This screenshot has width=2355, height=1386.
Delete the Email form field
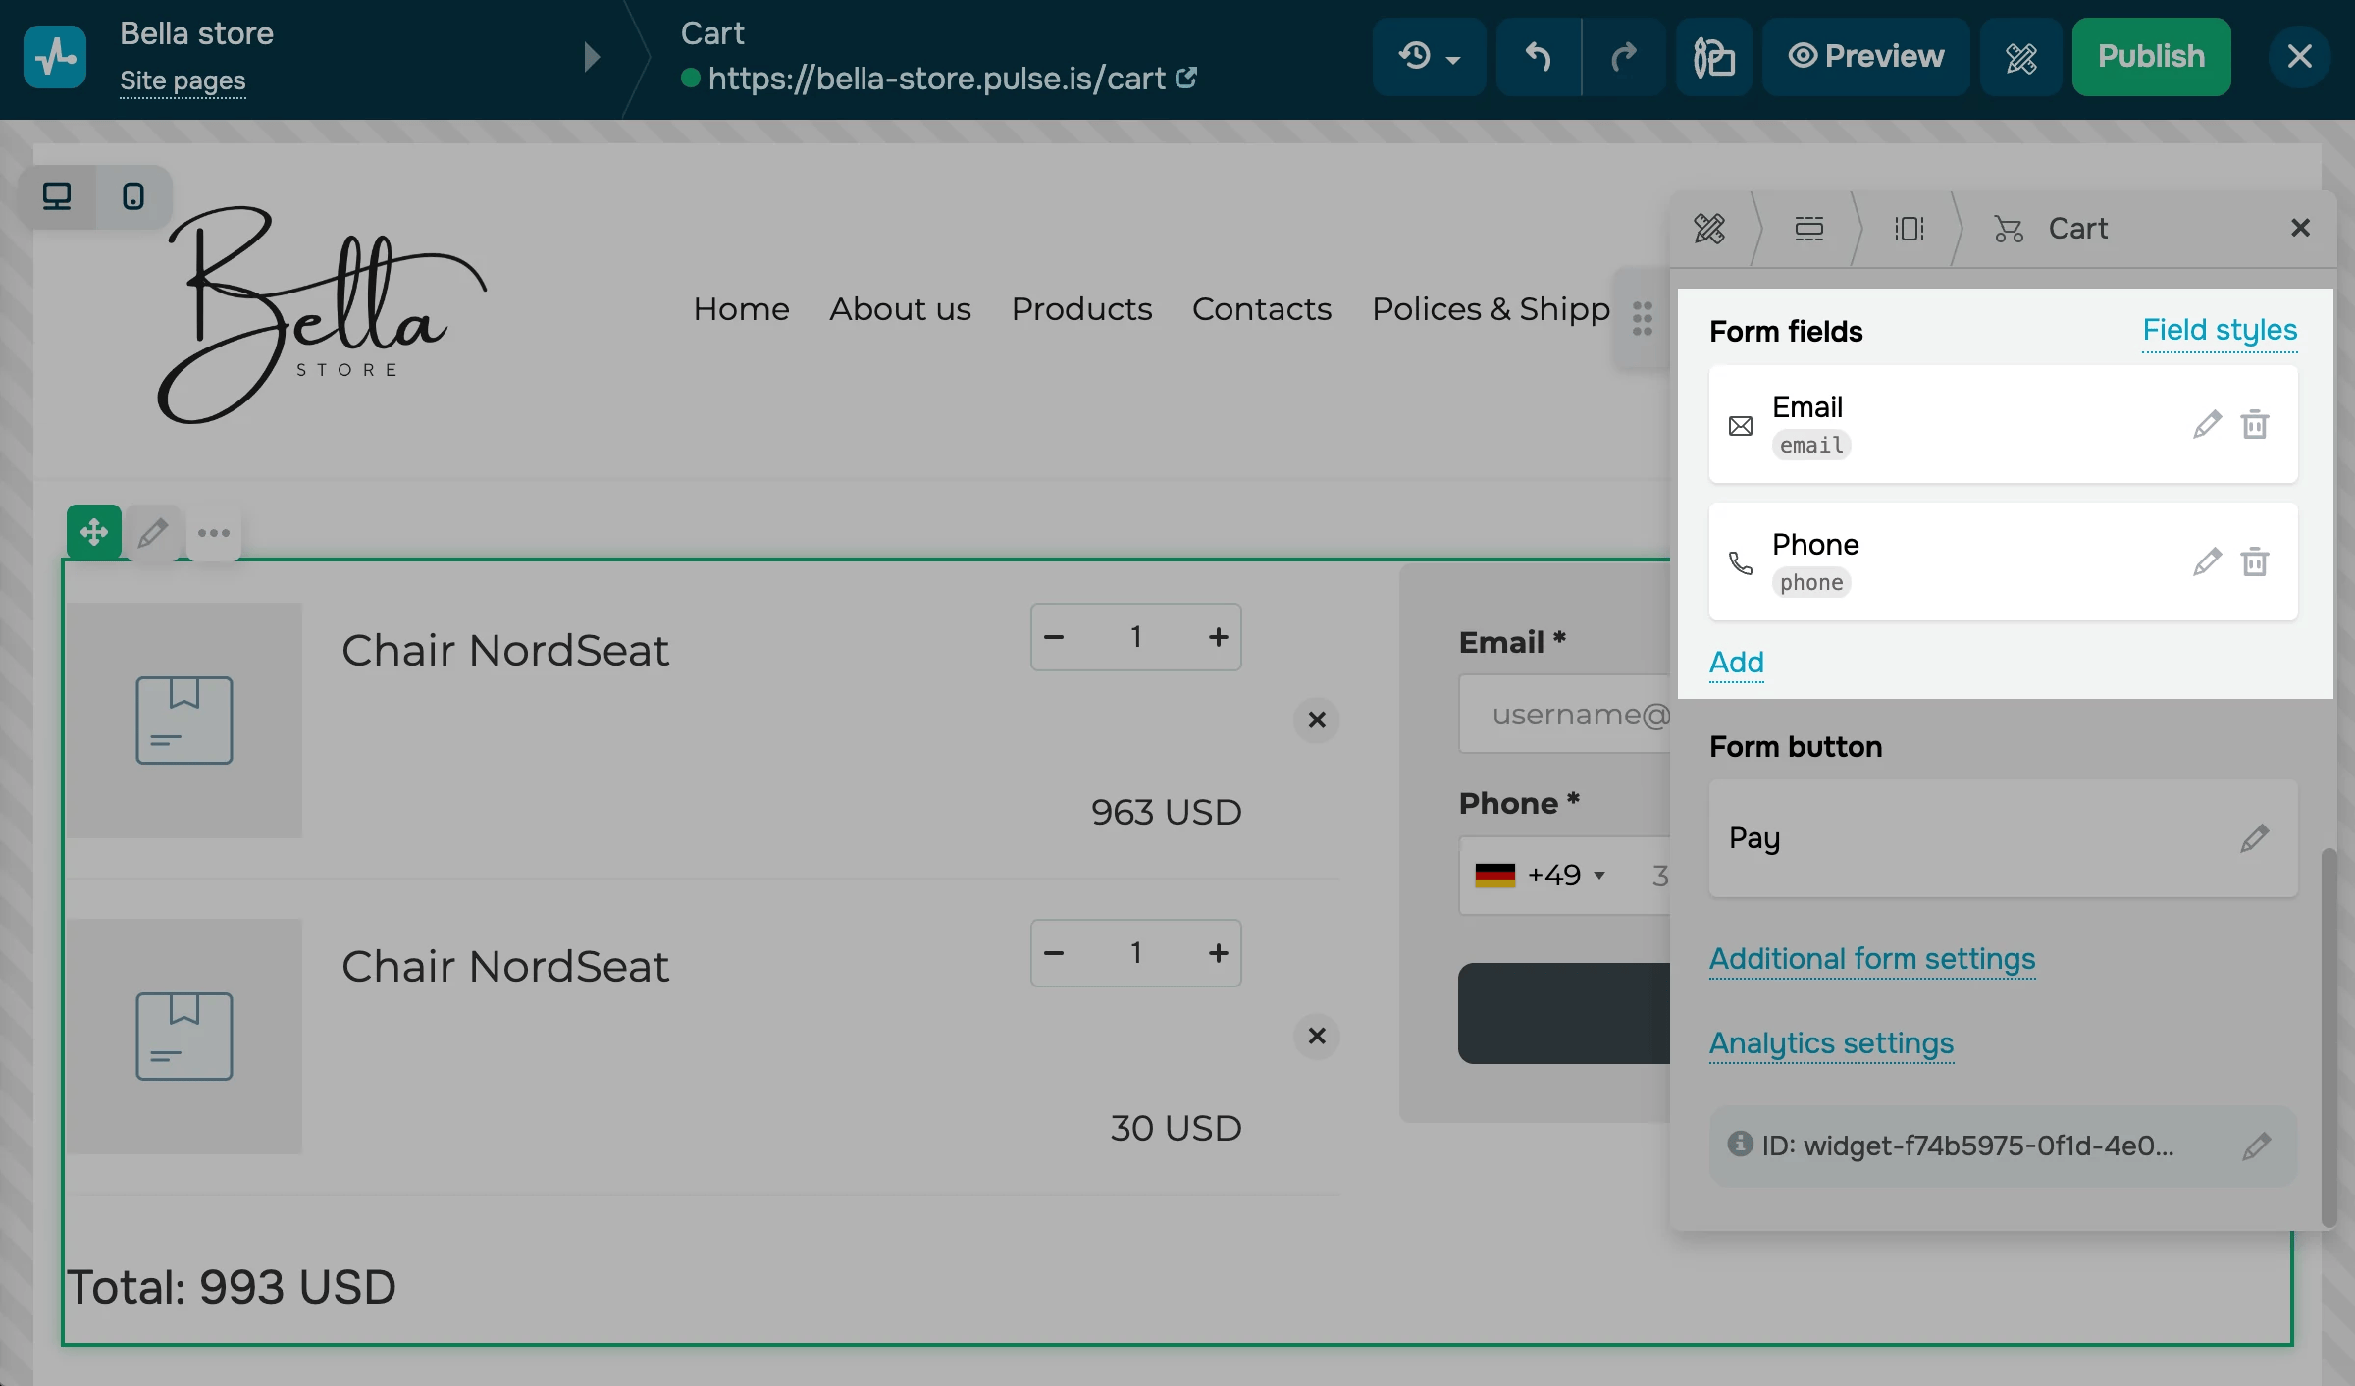(2254, 424)
